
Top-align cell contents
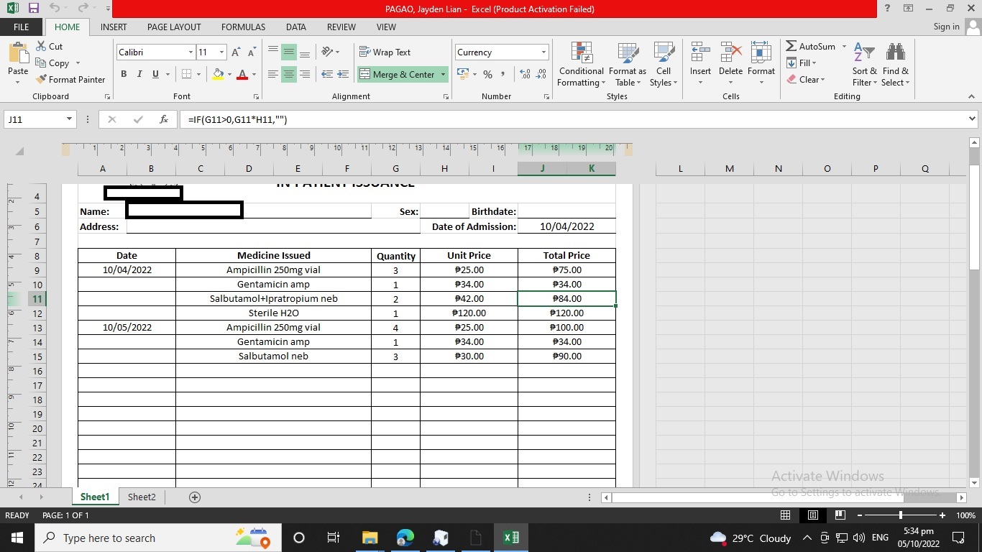273,52
